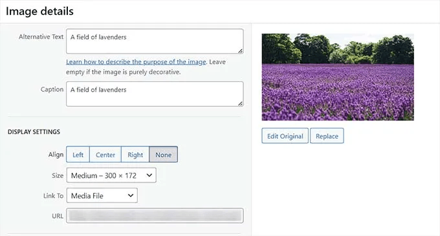Click the Alternative Text label
The width and height of the screenshot is (440, 236).
41,37
